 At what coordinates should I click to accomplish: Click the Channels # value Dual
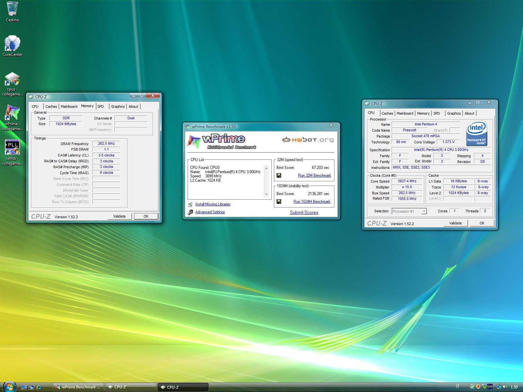(x=131, y=118)
